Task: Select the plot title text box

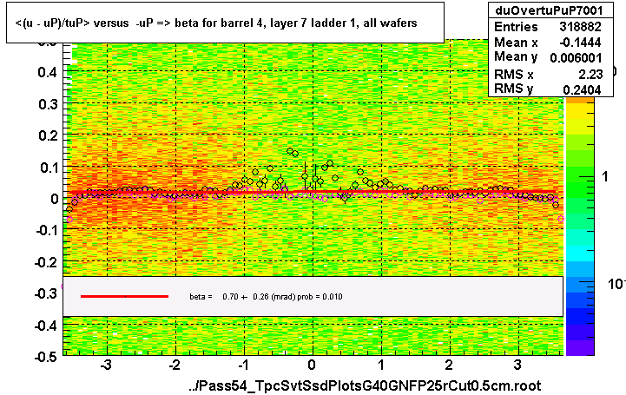Action: [x=225, y=23]
